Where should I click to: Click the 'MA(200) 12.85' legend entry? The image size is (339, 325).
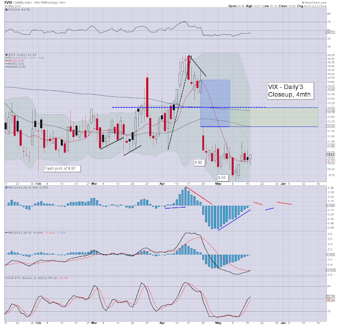pos(15,67)
